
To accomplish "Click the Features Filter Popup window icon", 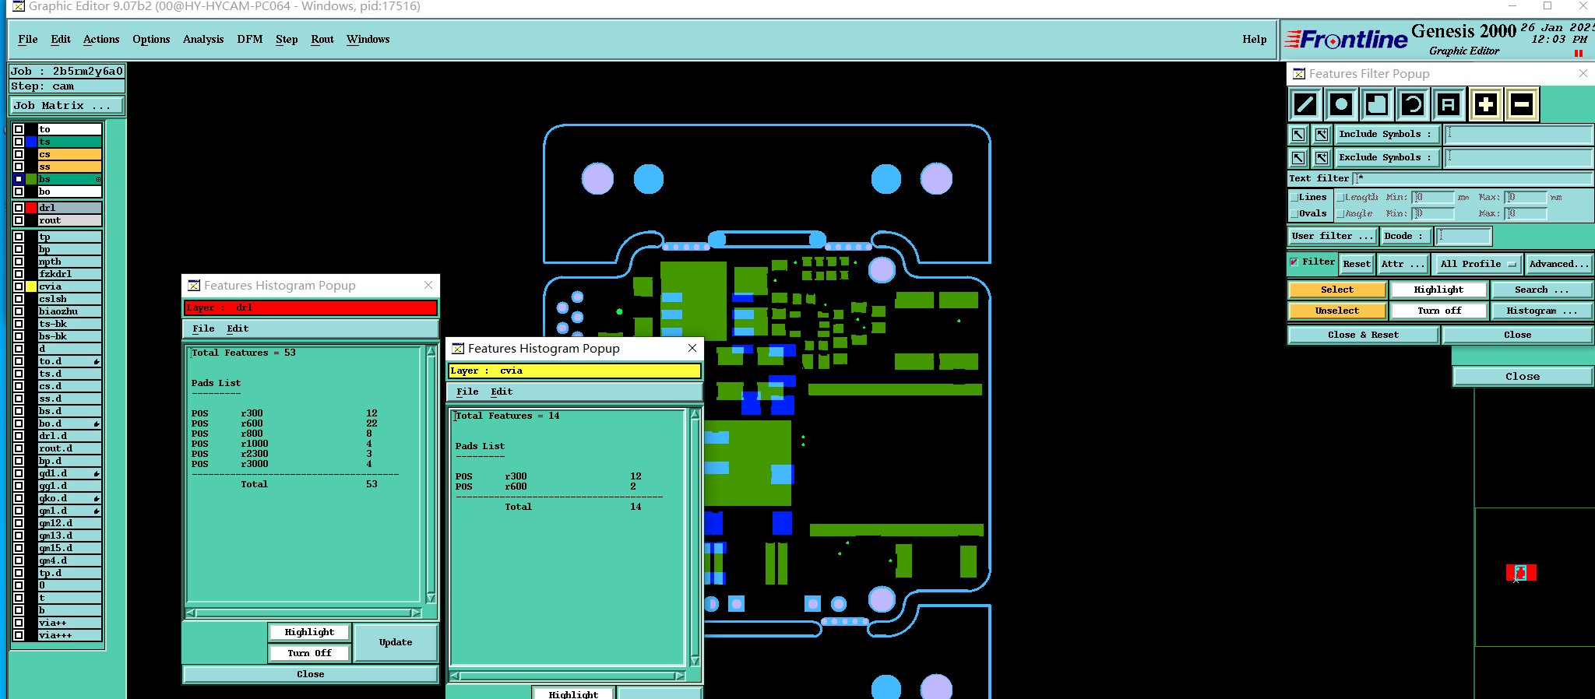I will 1299,74.
